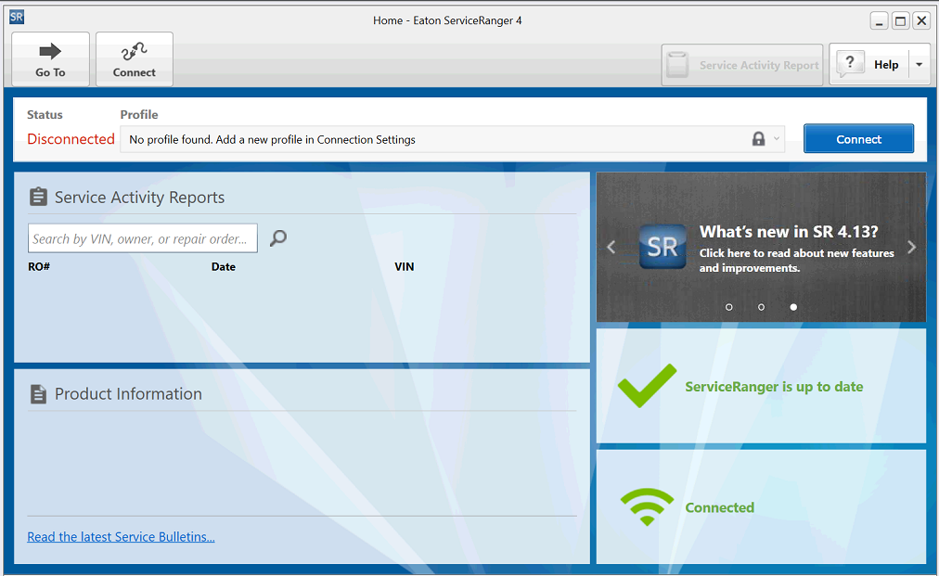
Task: Expand the Profile dropdown chevron
Action: pos(777,139)
